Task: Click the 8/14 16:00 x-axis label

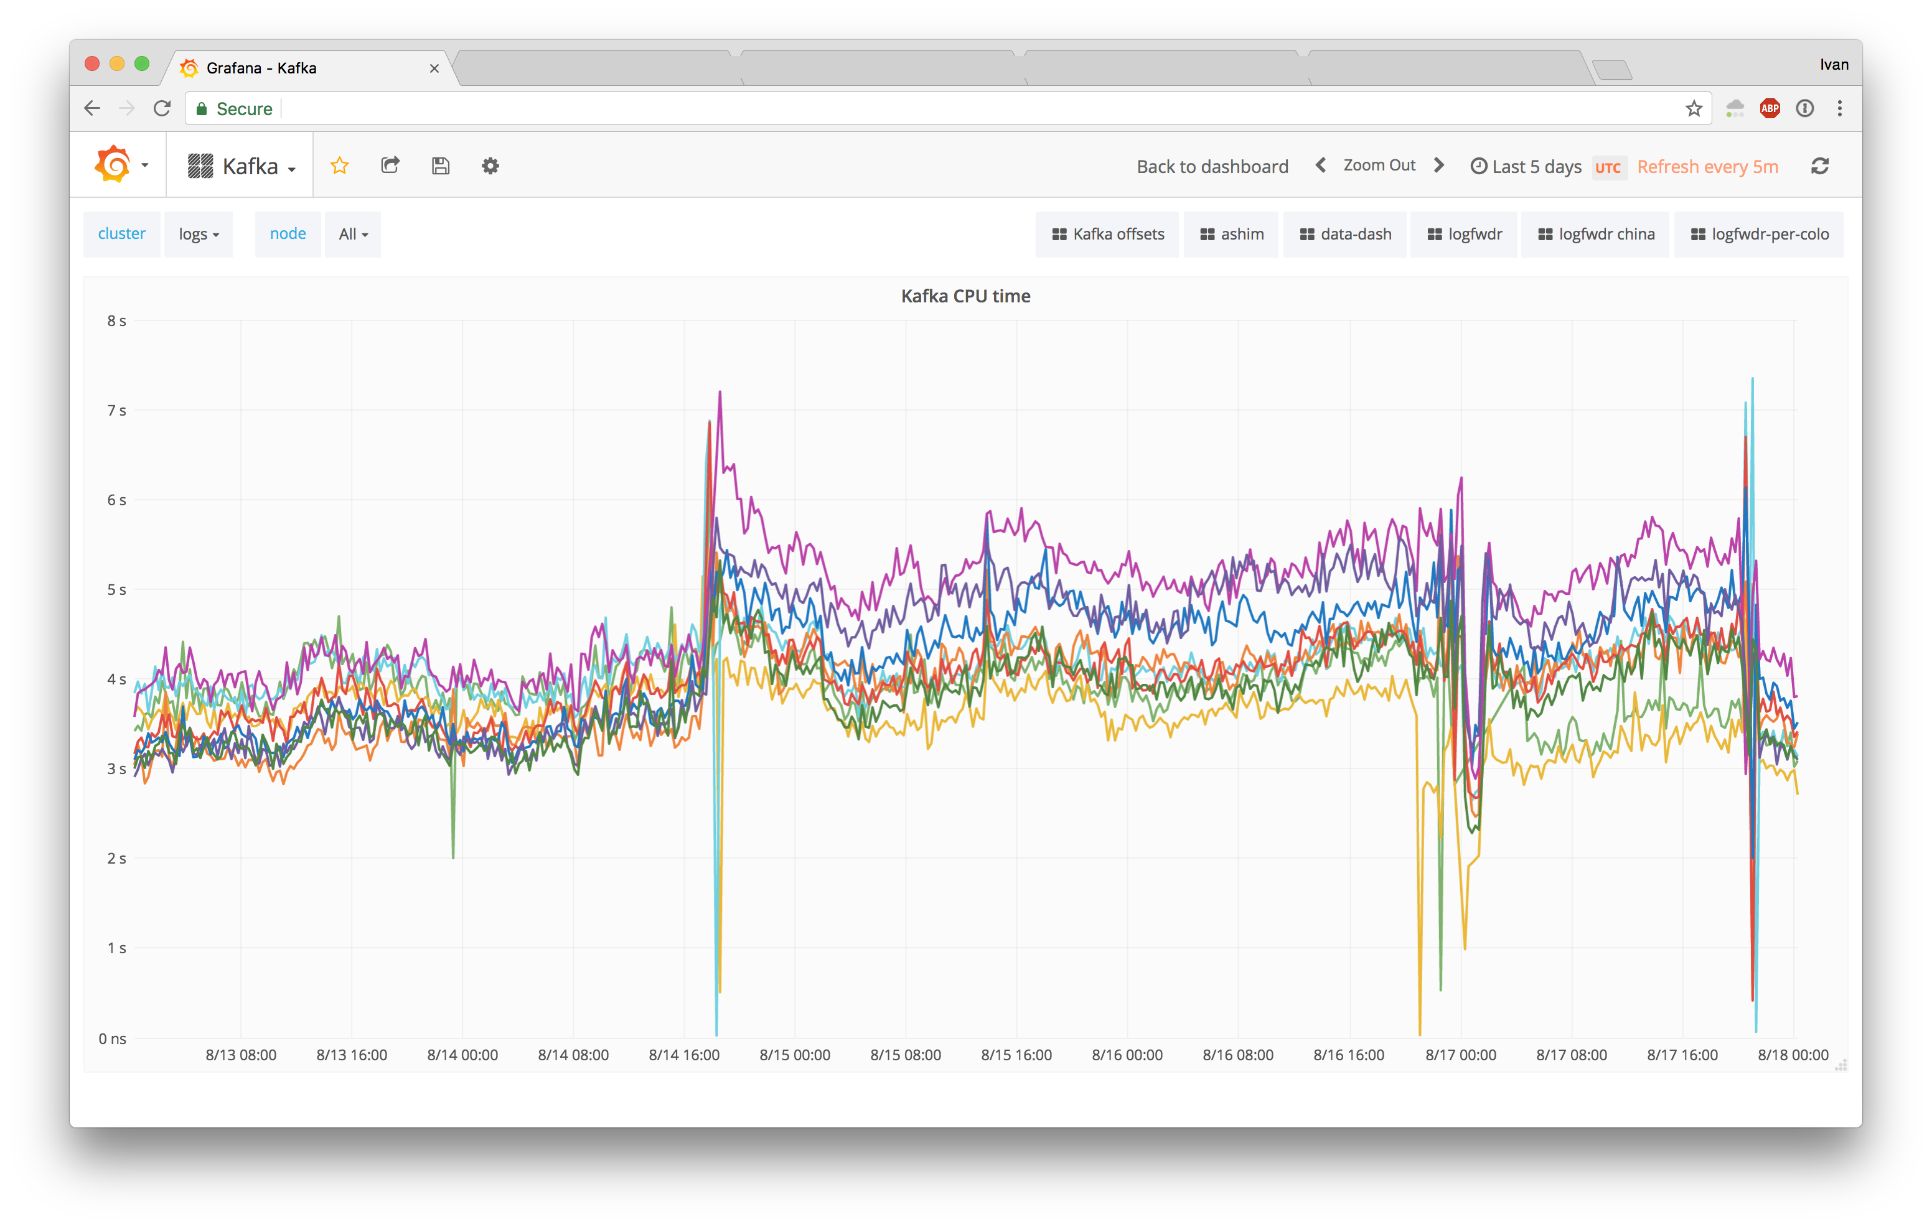Action: (683, 1055)
